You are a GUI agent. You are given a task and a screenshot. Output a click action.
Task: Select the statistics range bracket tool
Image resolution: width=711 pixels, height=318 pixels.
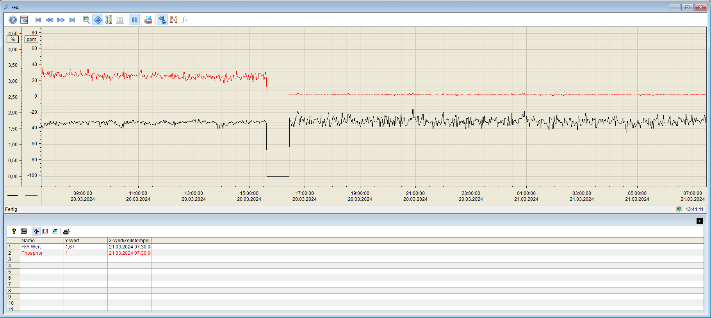[174, 20]
